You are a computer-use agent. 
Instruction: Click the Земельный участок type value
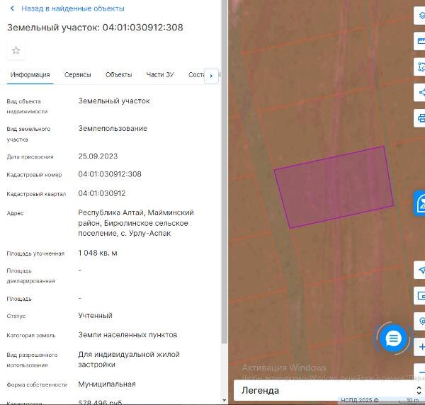coord(114,101)
